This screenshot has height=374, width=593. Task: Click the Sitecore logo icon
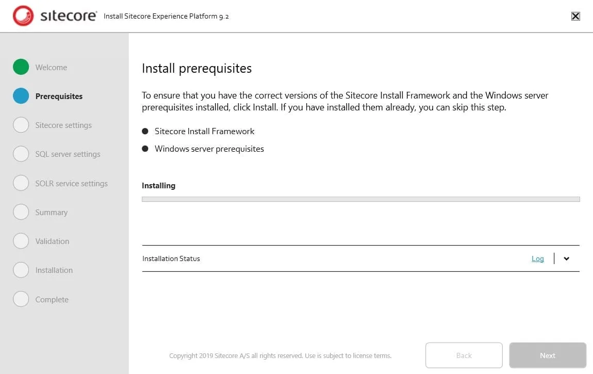23,16
